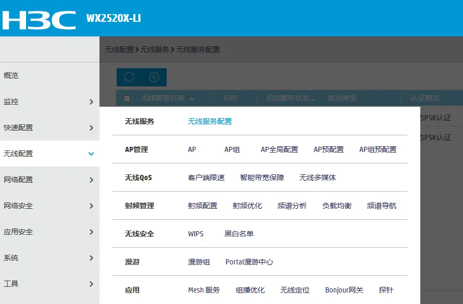Screen dimensions: 463x304
Task: Open the 组播优化 link
Action: 250,290
